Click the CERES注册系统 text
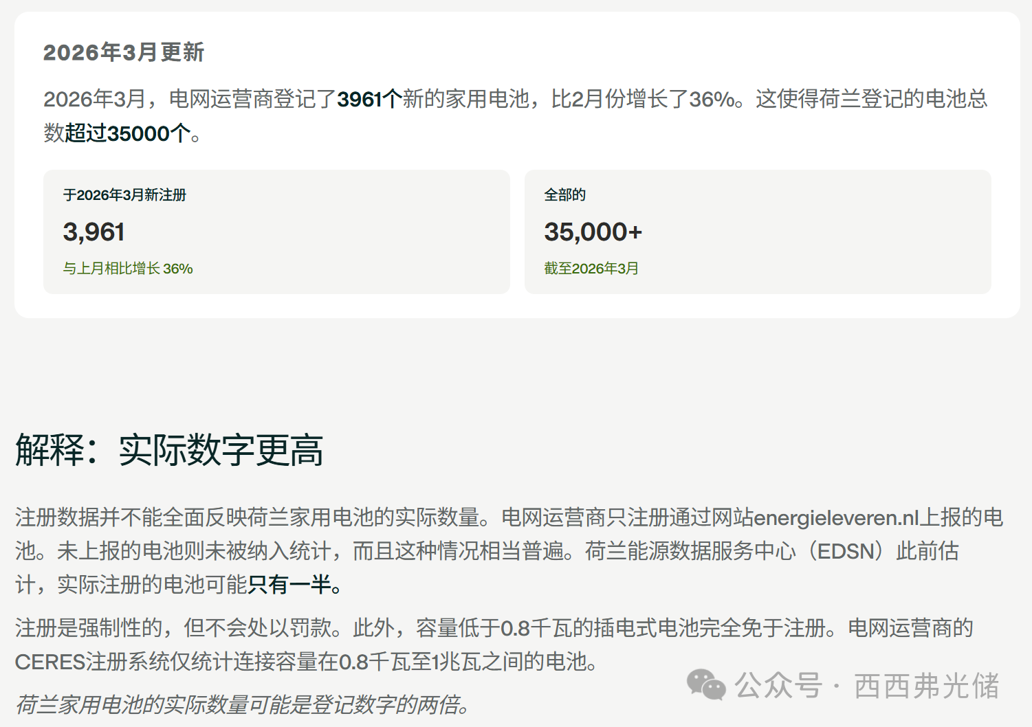 (x=81, y=662)
